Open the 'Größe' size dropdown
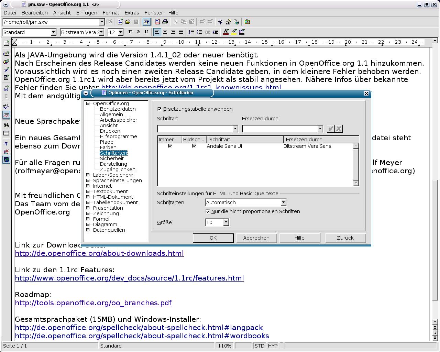Screen dimensions: 440x352 pos(226,222)
